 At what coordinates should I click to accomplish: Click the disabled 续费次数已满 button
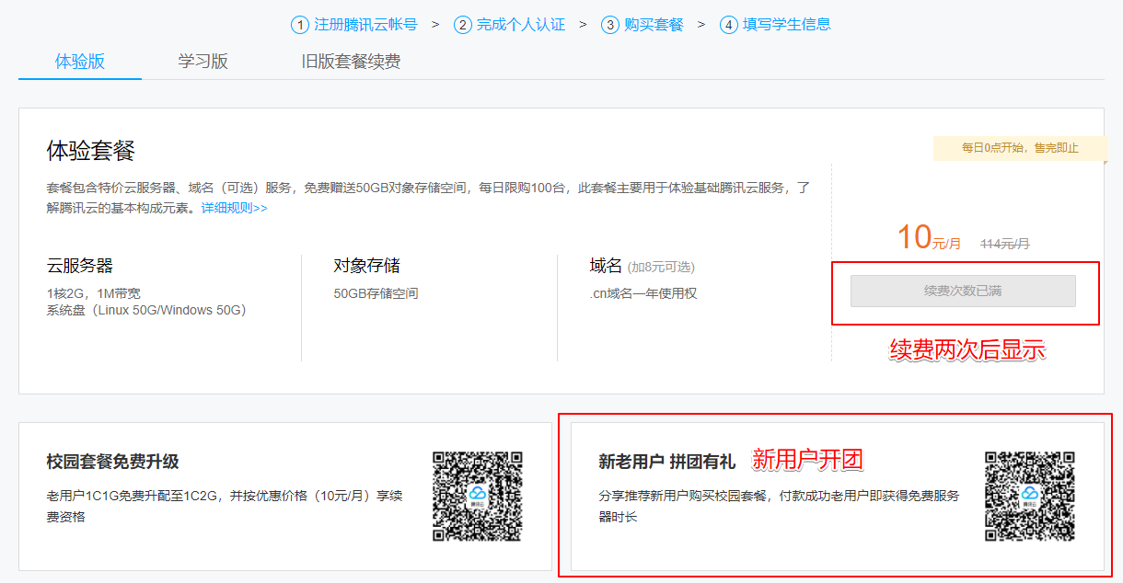tap(963, 291)
